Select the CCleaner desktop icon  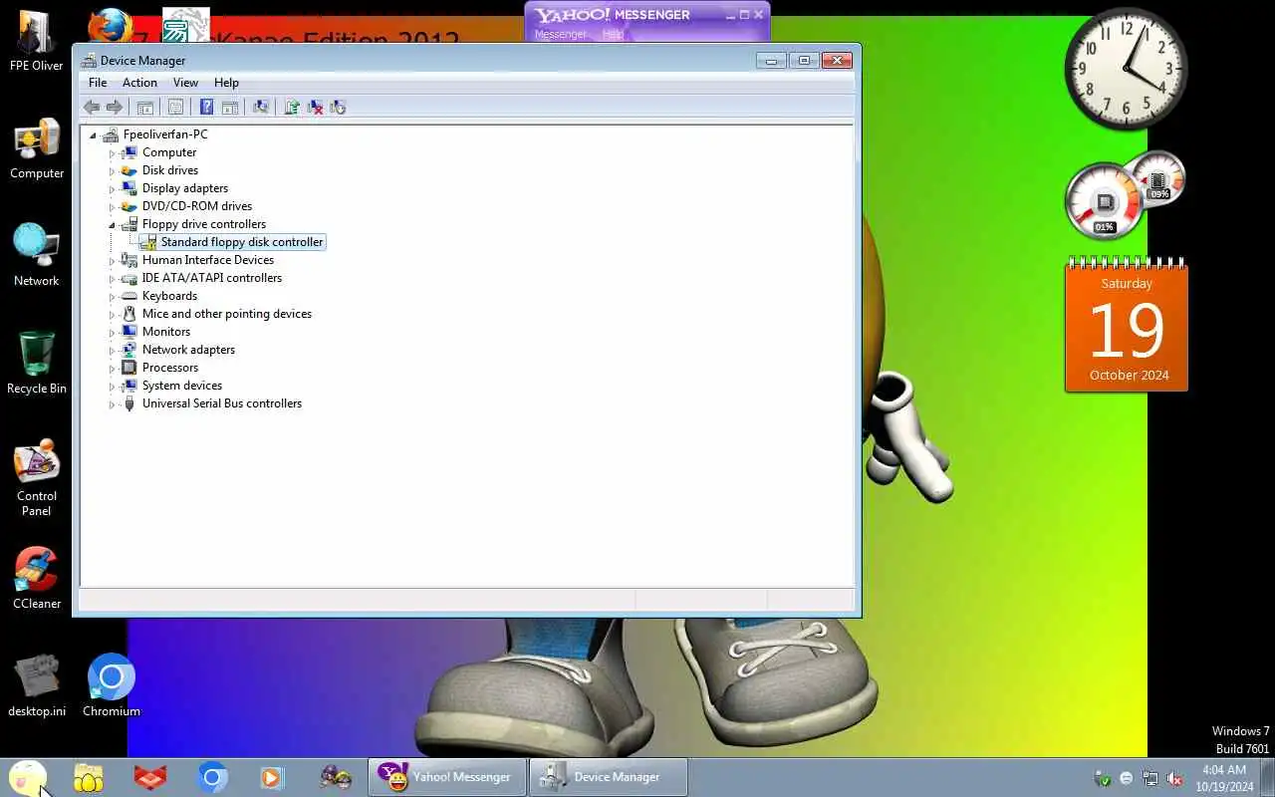point(37,578)
